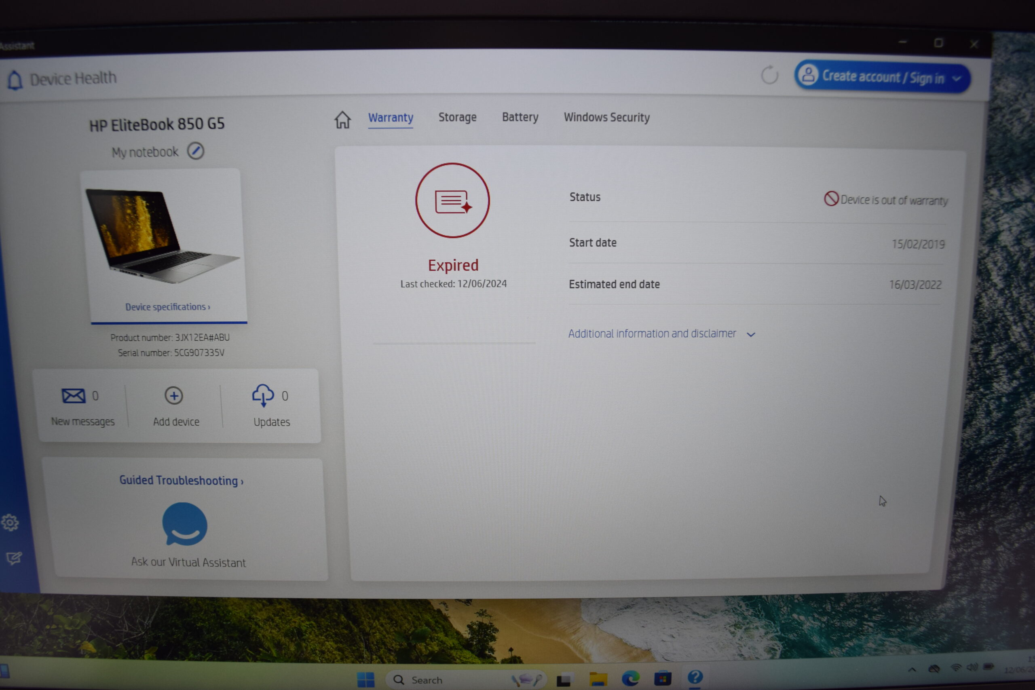Refresh the warranty status
Viewport: 1035px width, 690px height.
[769, 75]
